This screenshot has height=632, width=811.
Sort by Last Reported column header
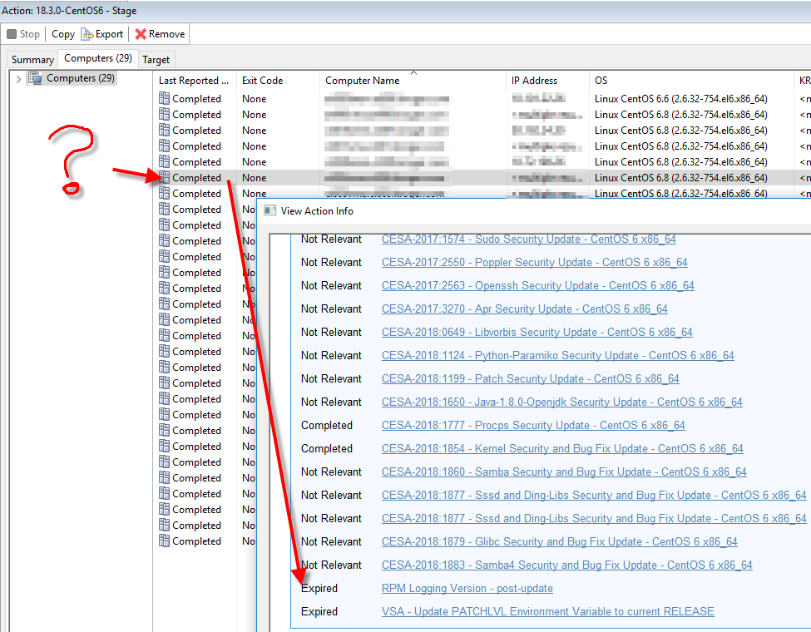(x=194, y=81)
